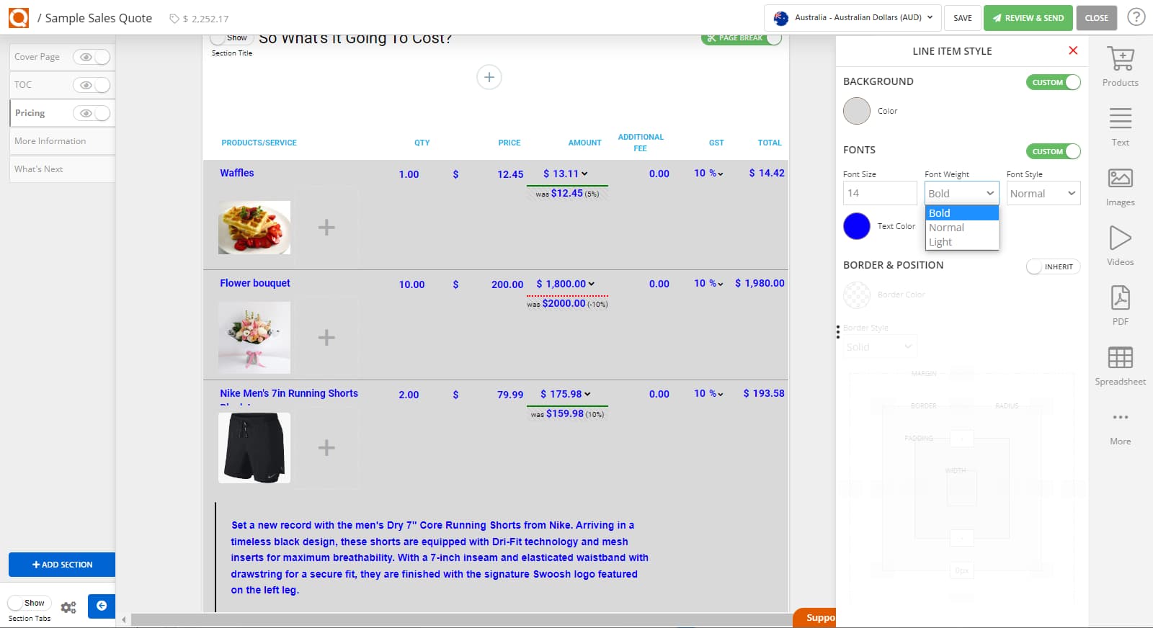Click the Waffles product thumbnail
The height and width of the screenshot is (628, 1153).
(x=254, y=228)
